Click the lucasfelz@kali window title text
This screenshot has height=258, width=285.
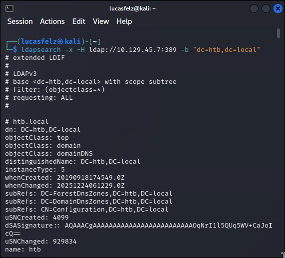tap(132, 8)
